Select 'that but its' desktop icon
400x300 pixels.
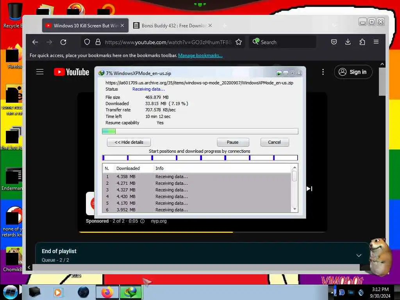[x=12, y=138]
